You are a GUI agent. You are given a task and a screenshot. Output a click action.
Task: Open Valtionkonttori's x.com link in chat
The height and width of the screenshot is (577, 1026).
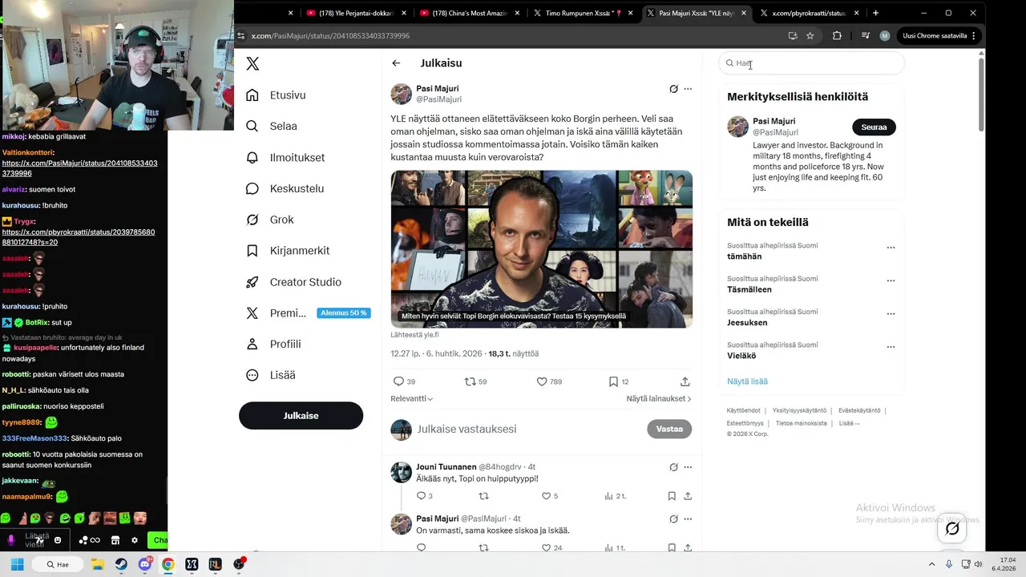coord(79,168)
